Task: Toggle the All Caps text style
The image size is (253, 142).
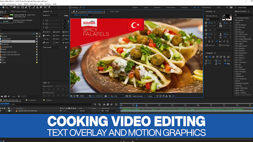Action: coord(217,42)
